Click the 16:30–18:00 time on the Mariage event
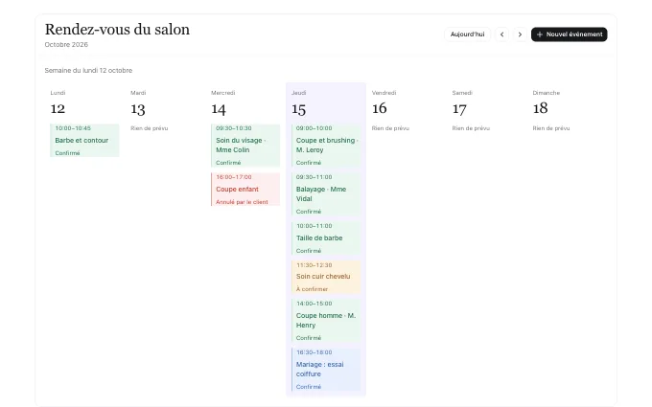Image resolution: width=652 pixels, height=407 pixels. [314, 352]
